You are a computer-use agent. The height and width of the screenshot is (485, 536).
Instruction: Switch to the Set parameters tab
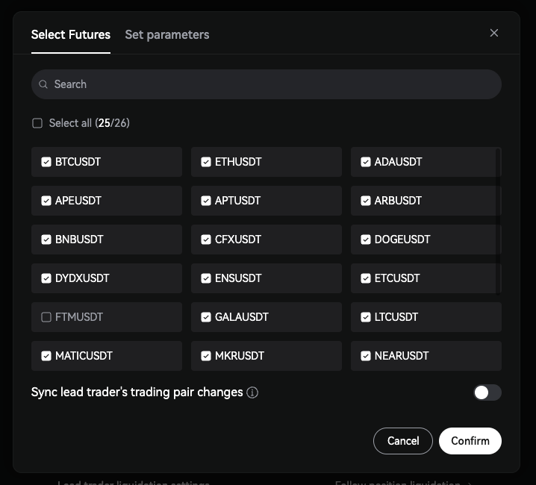166,34
